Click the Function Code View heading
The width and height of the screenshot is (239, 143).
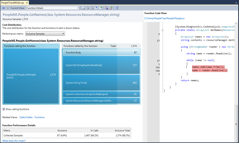[155, 13]
